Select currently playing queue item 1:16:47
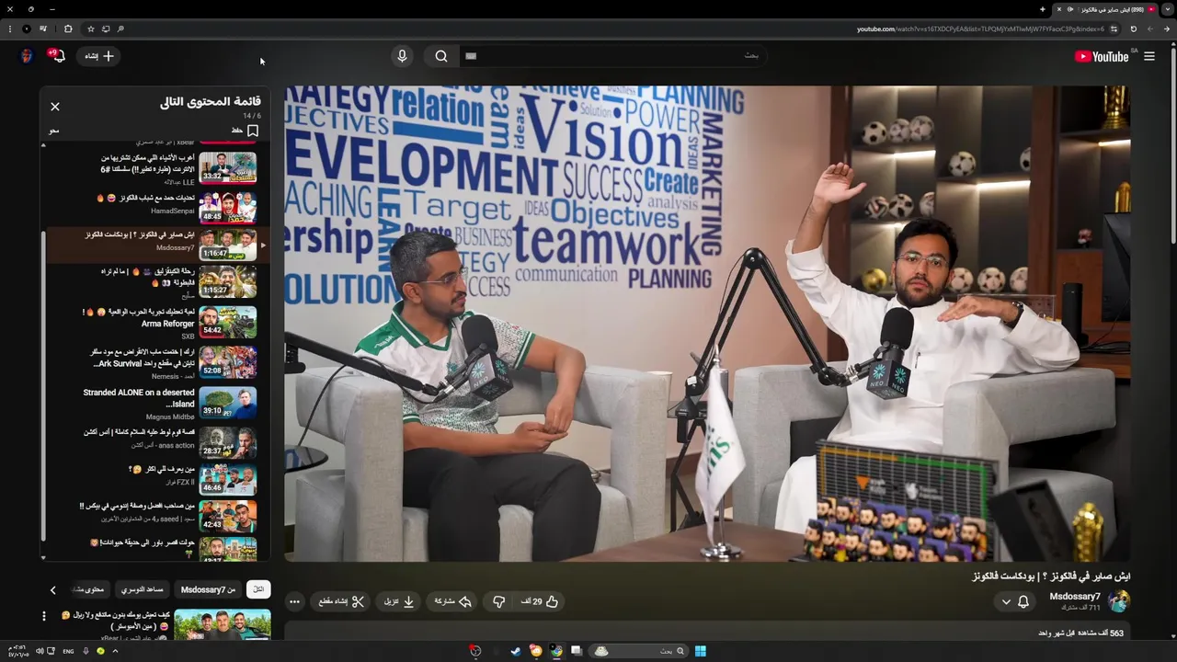 (158, 245)
